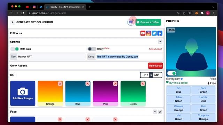The image size is (223, 125).
Task: Click the Hair Green trait chip
Action: 203,108
